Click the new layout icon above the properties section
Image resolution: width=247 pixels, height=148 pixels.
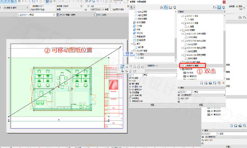tap(202, 83)
